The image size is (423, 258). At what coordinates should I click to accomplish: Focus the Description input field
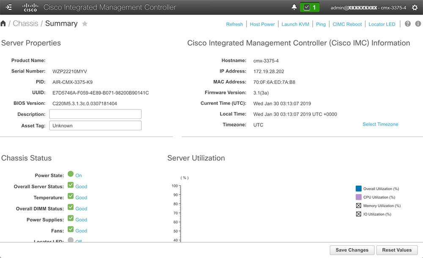[95, 114]
